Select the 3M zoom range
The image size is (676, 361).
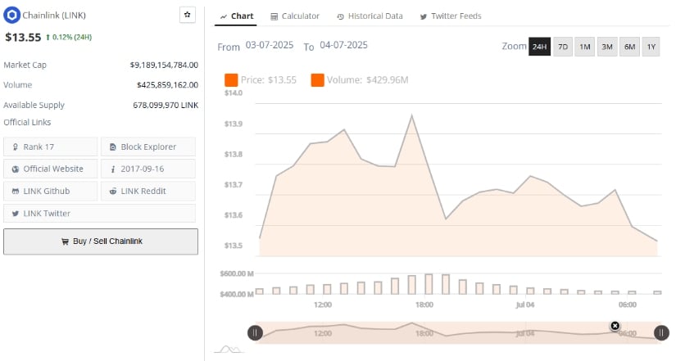coord(607,47)
